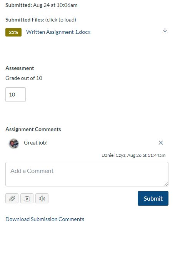Click Daniel Czyz's avatar picture
The image size is (175, 261).
pos(14,143)
